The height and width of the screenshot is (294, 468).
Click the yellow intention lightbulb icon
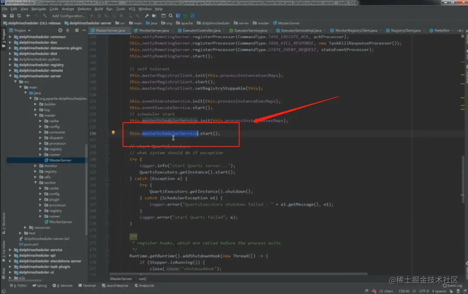(113, 132)
